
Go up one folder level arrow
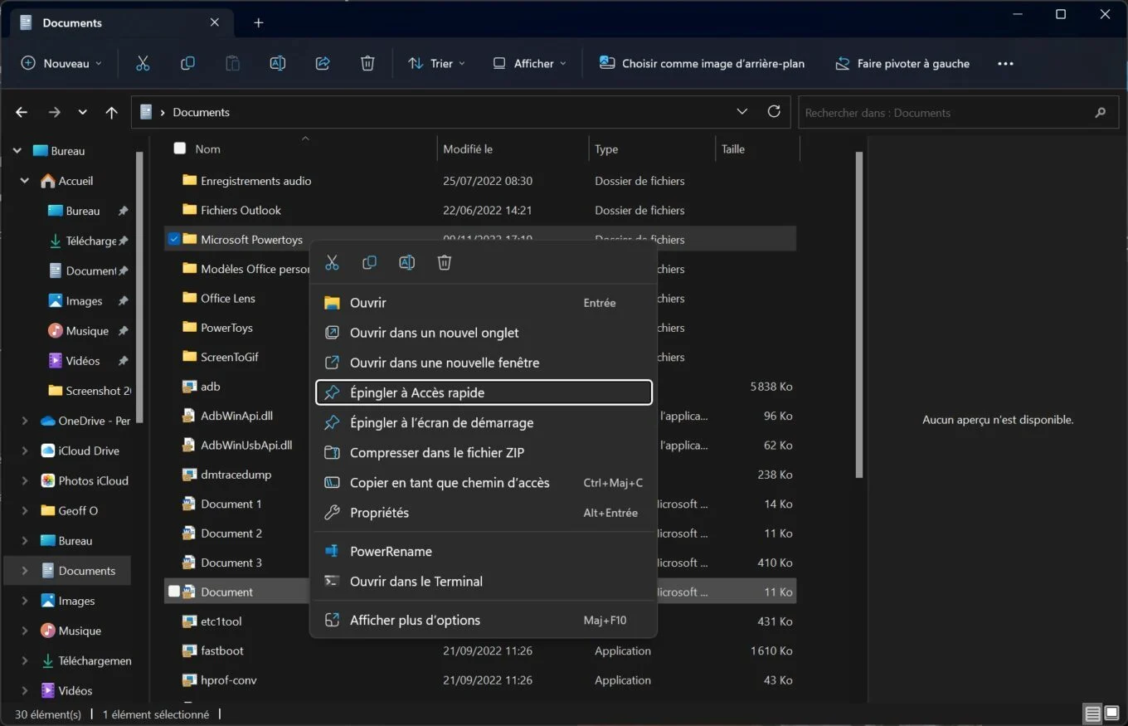[x=111, y=112]
